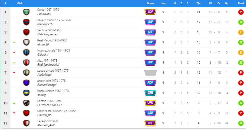Click the Boca Juniors blue and yellow shield
This screenshot has height=130, width=246.
[x=26, y=93]
